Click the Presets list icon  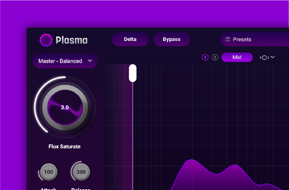(227, 39)
